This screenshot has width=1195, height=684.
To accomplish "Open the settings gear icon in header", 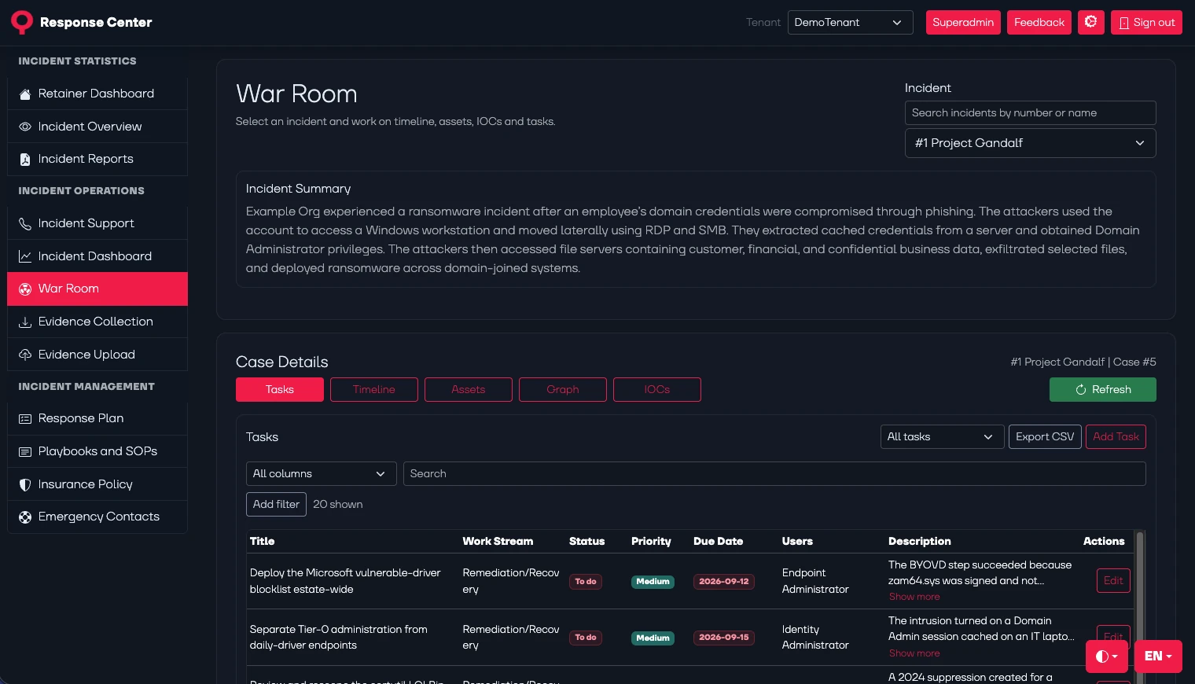I will [x=1090, y=22].
